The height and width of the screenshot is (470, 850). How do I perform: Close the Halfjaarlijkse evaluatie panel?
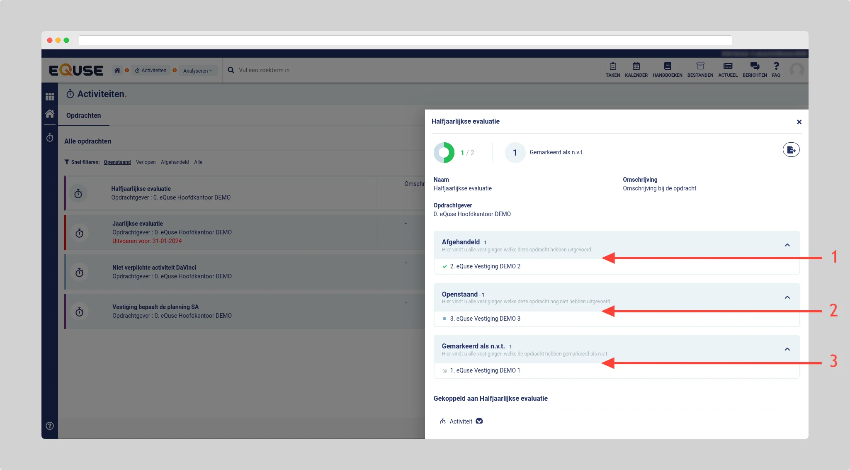[x=799, y=122]
